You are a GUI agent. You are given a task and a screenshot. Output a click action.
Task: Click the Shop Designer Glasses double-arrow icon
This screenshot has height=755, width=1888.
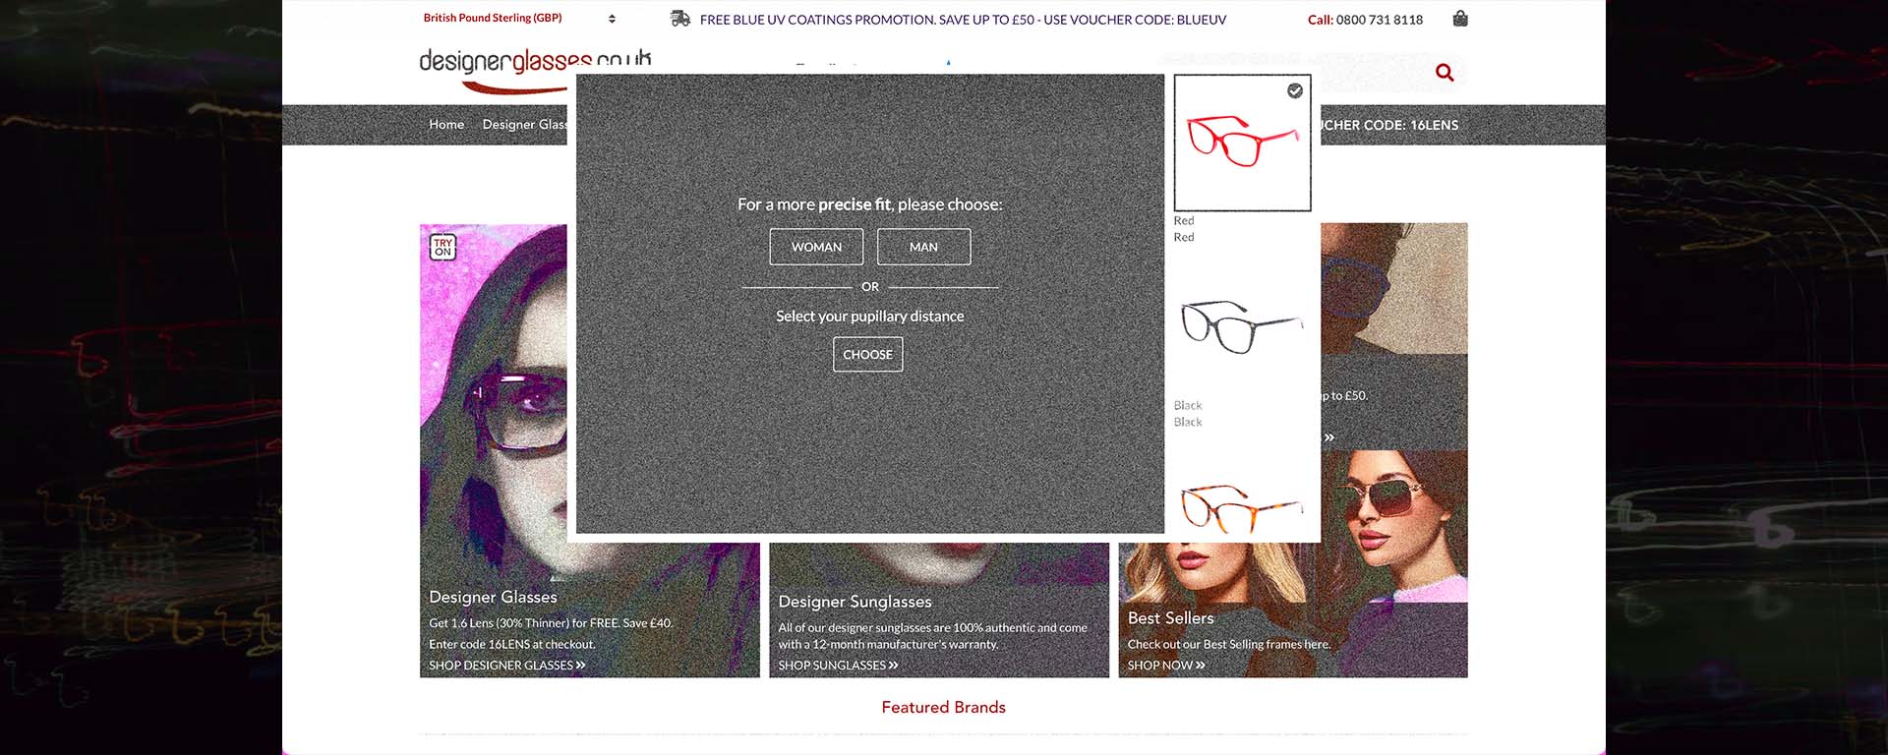580,666
